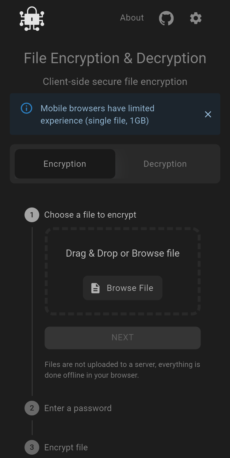
Task: Dismiss the mobile browsers notice
Action: tap(208, 114)
